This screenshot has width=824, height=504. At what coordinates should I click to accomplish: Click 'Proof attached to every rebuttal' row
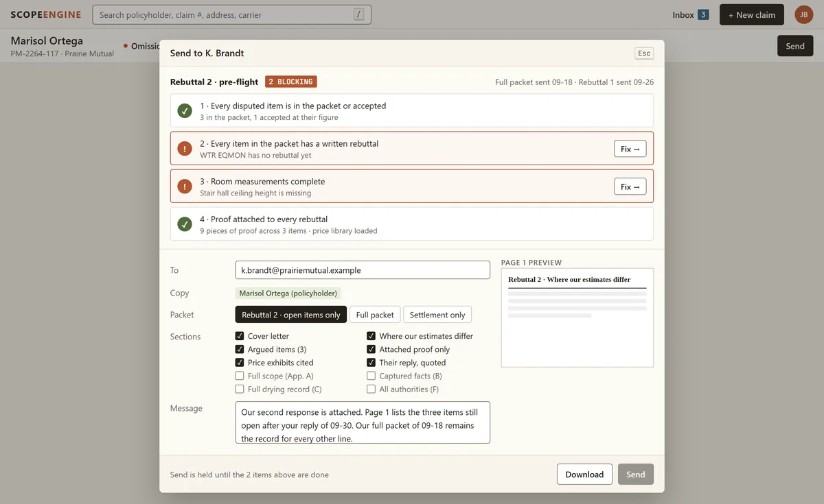click(x=412, y=224)
